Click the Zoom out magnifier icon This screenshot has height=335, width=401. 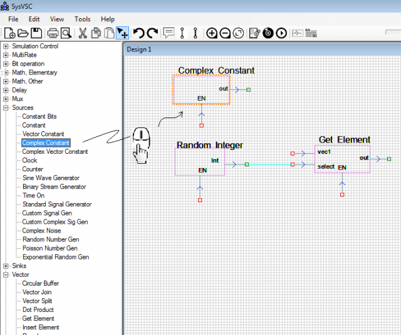[x=225, y=33]
